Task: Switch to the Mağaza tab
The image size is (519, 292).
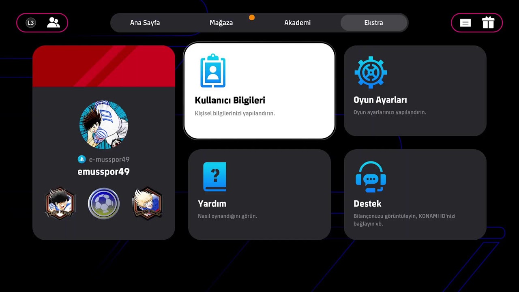Action: tap(221, 23)
